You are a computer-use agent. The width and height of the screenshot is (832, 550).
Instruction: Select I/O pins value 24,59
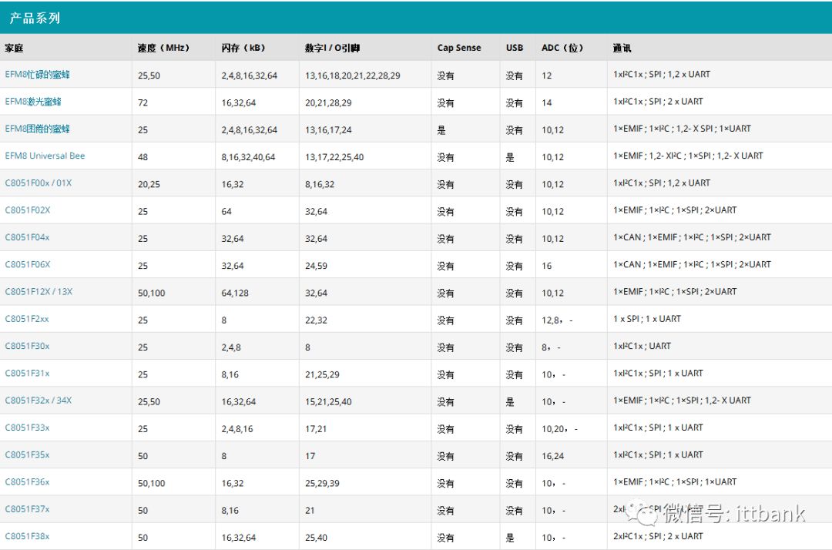click(x=317, y=266)
